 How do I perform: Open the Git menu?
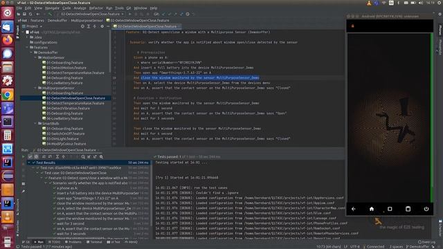tap(129, 8)
